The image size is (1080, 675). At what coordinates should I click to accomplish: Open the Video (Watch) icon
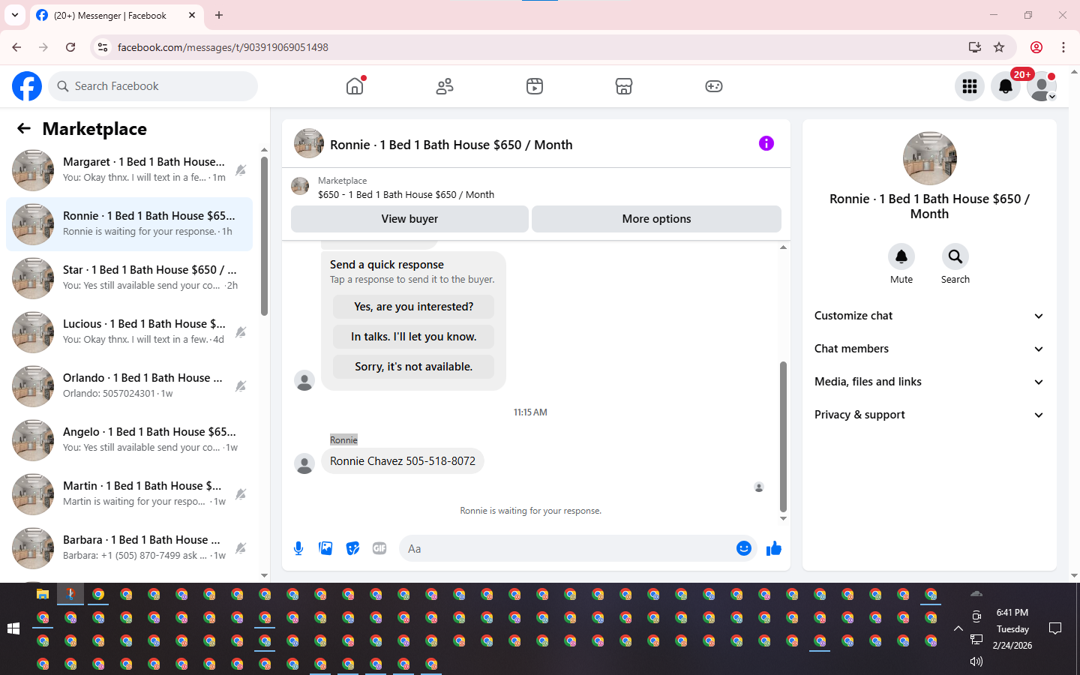pos(534,86)
